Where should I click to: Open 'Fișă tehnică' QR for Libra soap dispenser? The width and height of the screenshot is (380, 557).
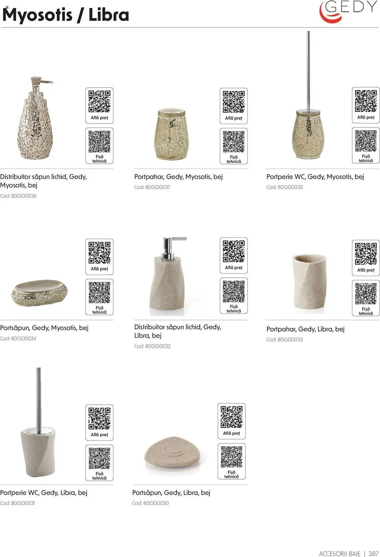pyautogui.click(x=234, y=296)
